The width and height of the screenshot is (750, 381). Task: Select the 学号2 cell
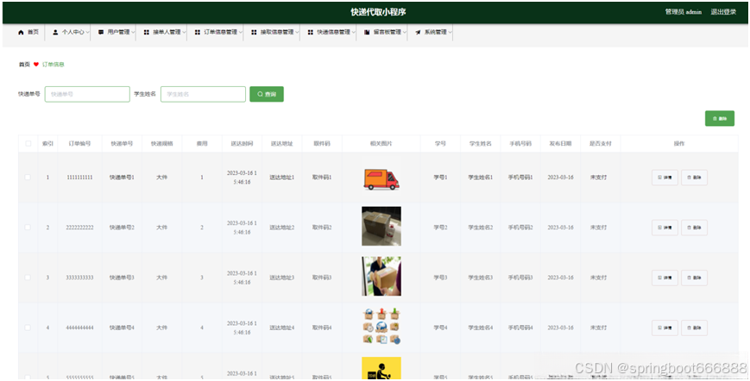pyautogui.click(x=440, y=228)
